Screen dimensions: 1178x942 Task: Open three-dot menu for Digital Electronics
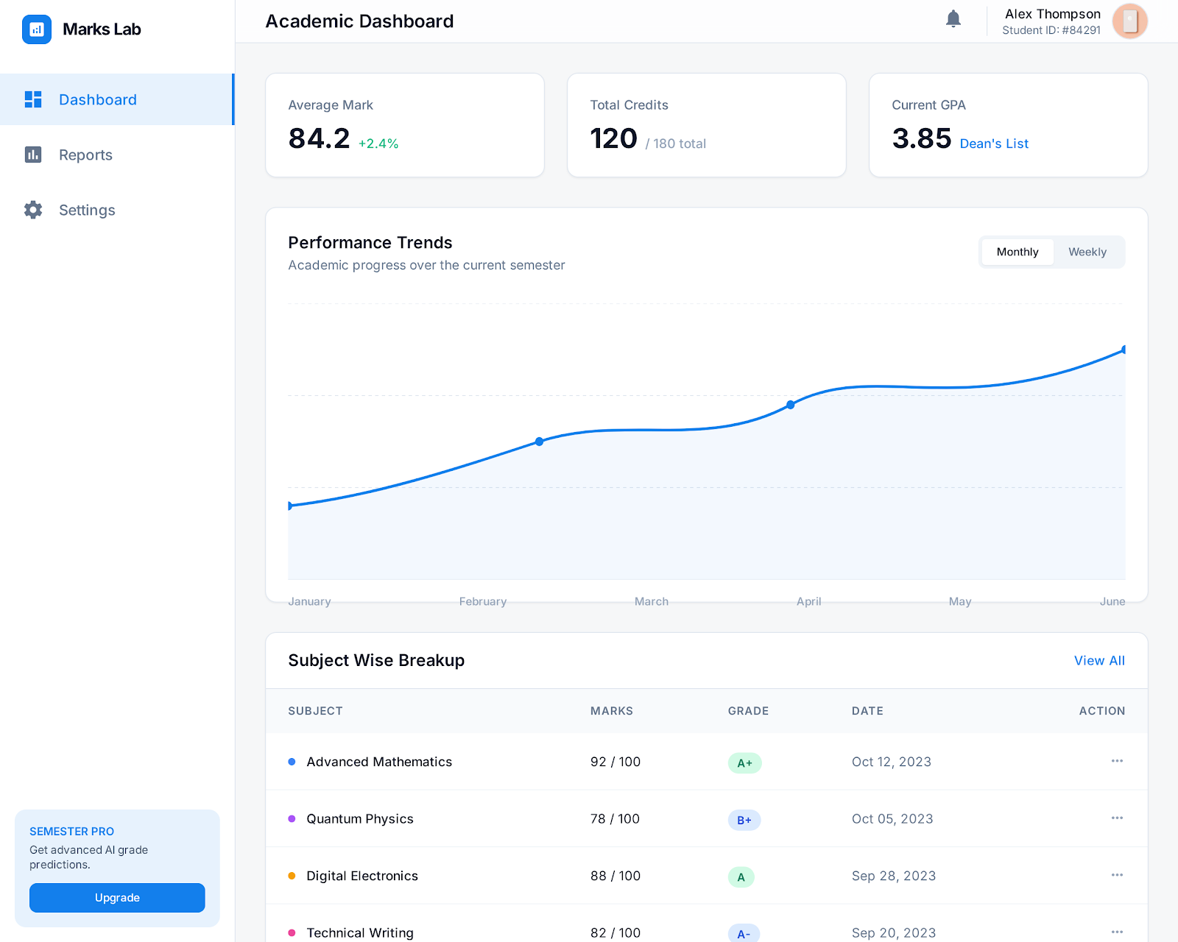pos(1116,875)
